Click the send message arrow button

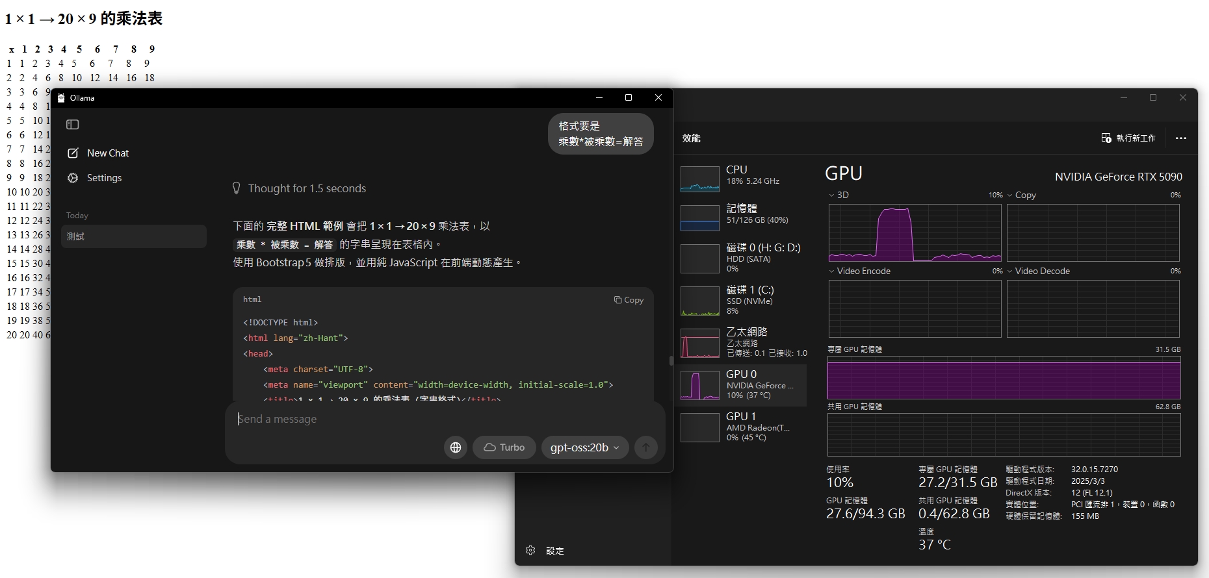click(646, 447)
